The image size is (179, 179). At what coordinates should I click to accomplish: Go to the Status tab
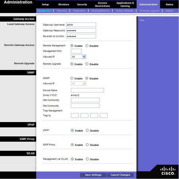coord(169,4)
